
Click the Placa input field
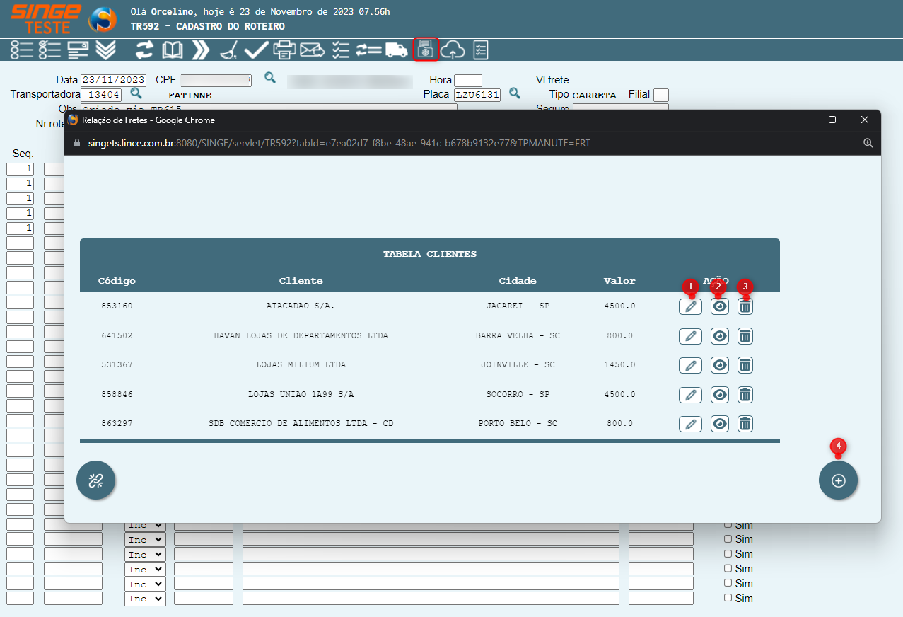pyautogui.click(x=477, y=95)
